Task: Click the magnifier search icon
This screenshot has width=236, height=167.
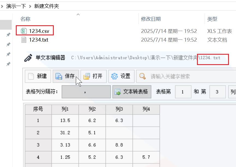Action: (143, 76)
